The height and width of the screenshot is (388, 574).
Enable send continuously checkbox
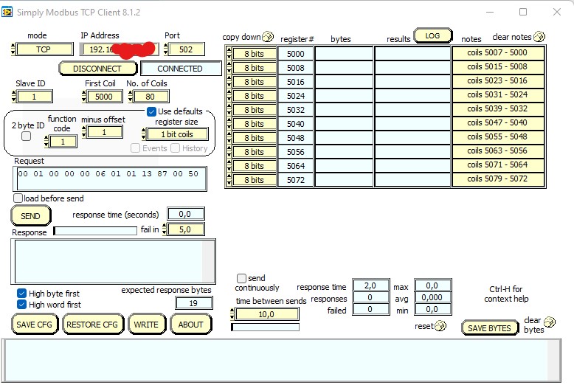point(241,278)
